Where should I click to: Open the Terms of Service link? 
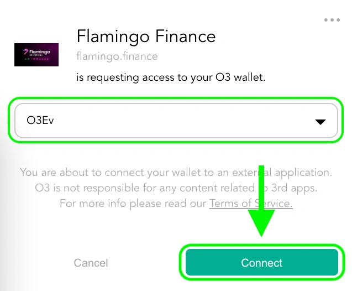(x=251, y=204)
